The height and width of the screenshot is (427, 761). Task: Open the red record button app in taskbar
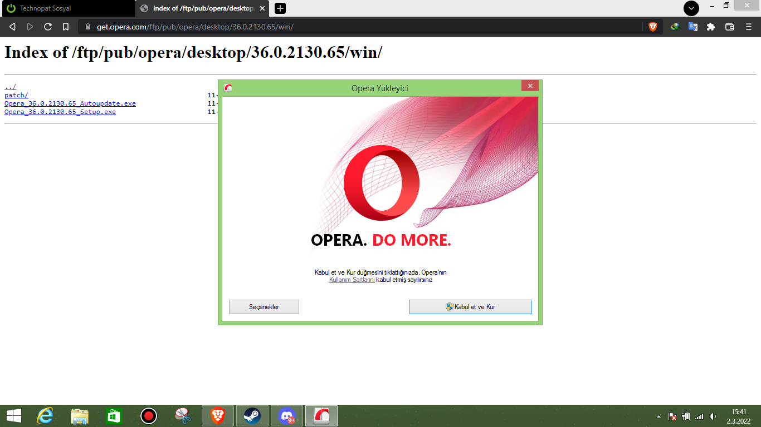(148, 416)
